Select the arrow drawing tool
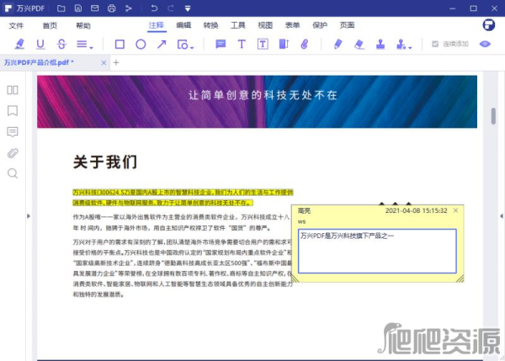Image resolution: width=505 pixels, height=361 pixels. click(162, 44)
